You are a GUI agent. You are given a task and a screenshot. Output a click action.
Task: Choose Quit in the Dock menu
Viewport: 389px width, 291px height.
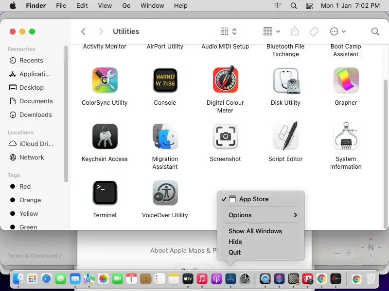(x=261, y=252)
